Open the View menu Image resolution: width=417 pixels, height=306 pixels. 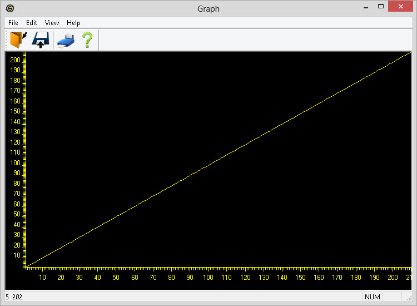click(x=52, y=23)
